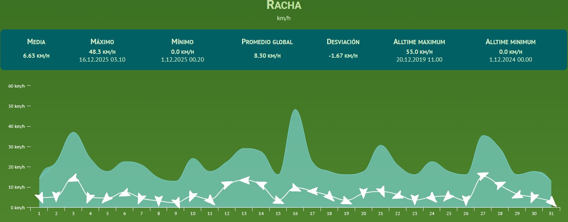Image resolution: width=568 pixels, height=222 pixels.
Task: Select the Desviación -1.67 km/h statistic
Action: click(x=343, y=56)
